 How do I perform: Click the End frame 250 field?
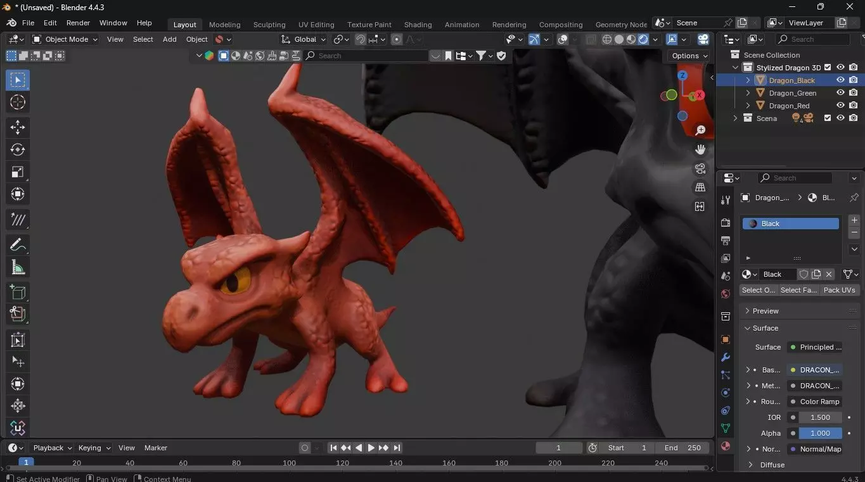[682, 448]
